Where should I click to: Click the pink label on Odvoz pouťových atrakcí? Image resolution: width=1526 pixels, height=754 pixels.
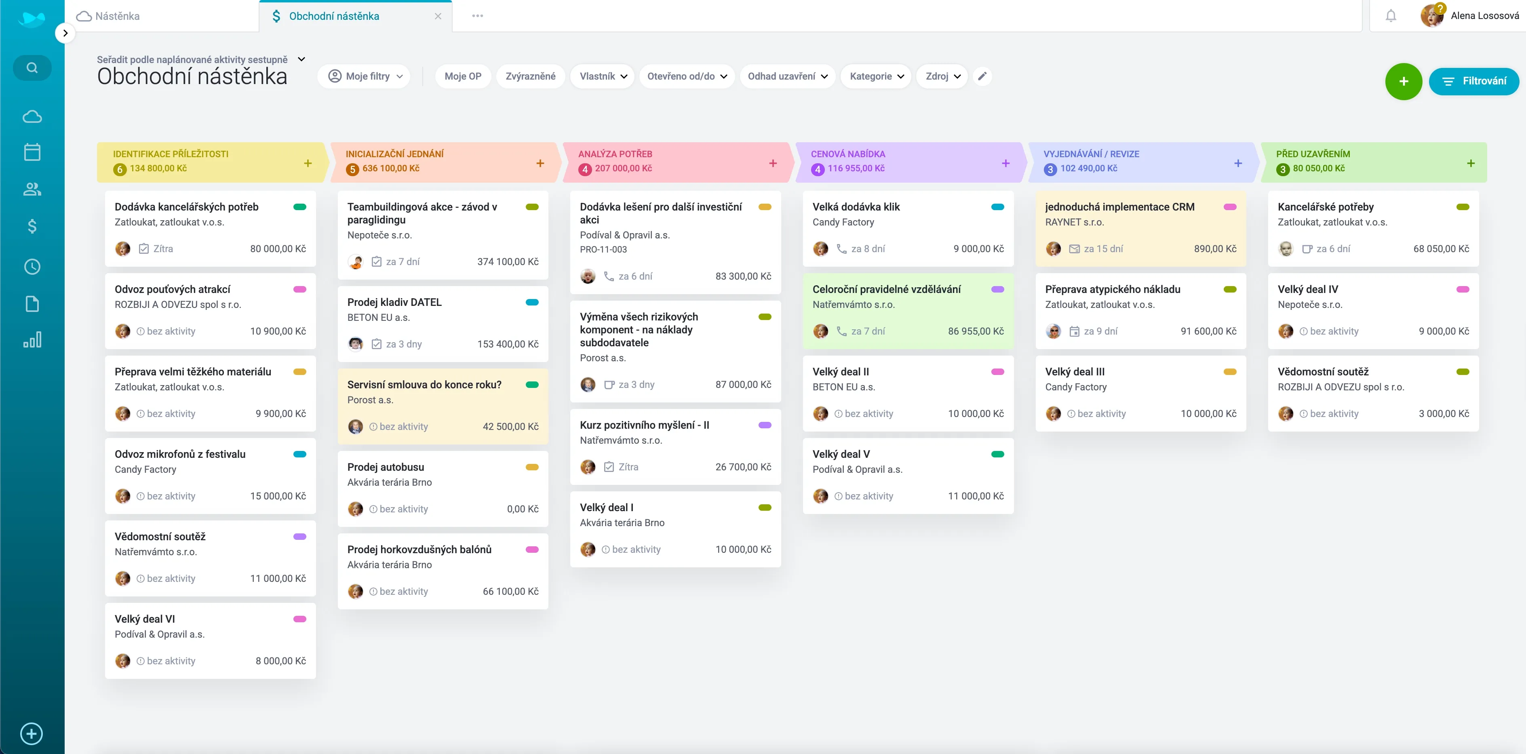pos(300,289)
